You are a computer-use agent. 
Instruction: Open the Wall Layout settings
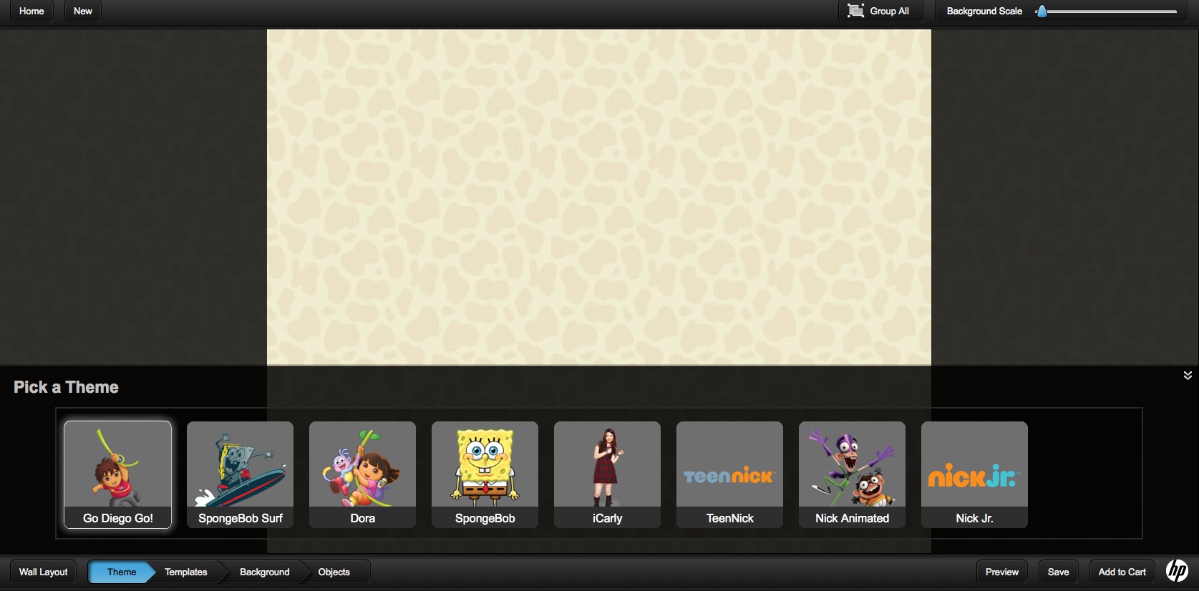tap(44, 572)
